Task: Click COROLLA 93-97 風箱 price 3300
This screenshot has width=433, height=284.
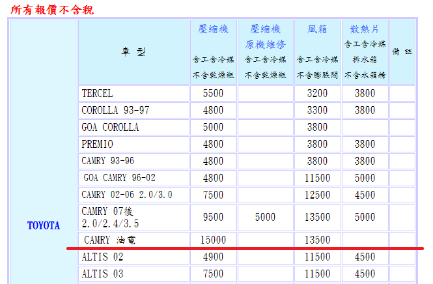Action: [x=317, y=110]
